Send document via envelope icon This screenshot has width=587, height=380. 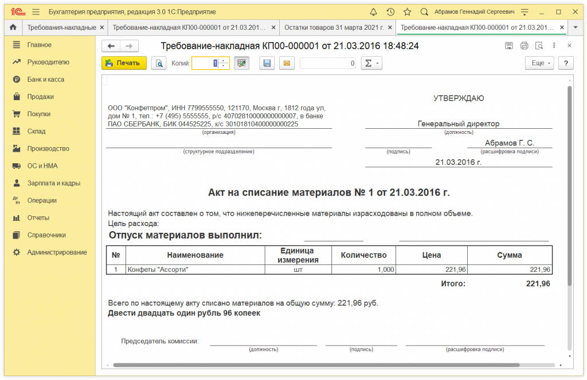(x=287, y=64)
